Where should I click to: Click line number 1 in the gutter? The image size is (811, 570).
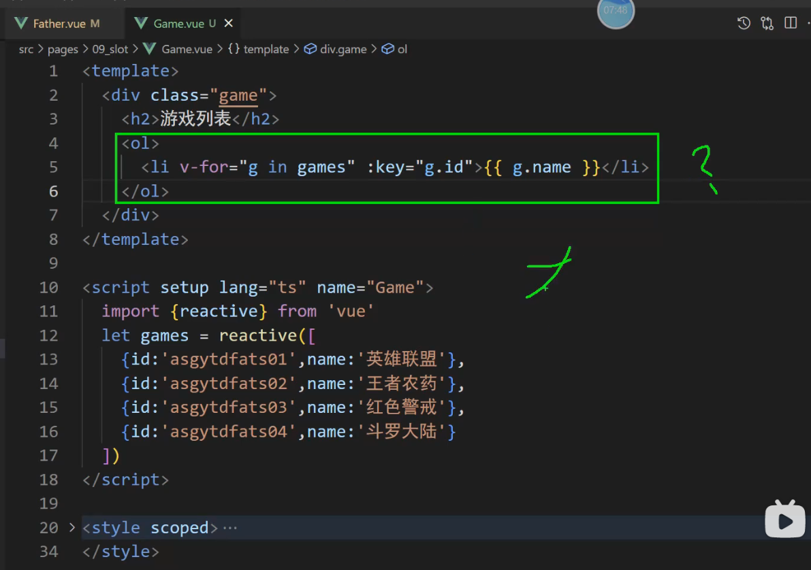click(x=53, y=71)
